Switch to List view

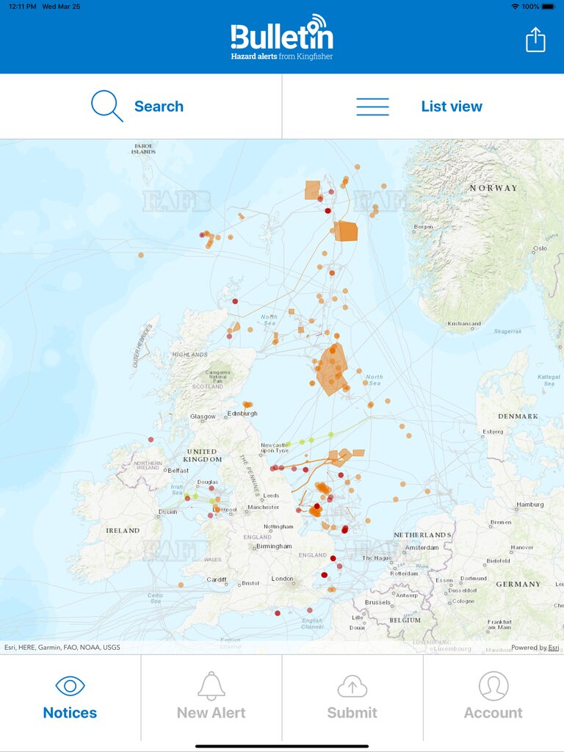(x=451, y=106)
